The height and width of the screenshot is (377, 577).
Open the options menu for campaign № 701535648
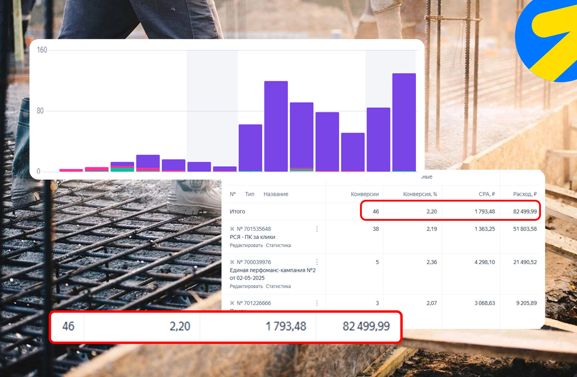(x=317, y=229)
